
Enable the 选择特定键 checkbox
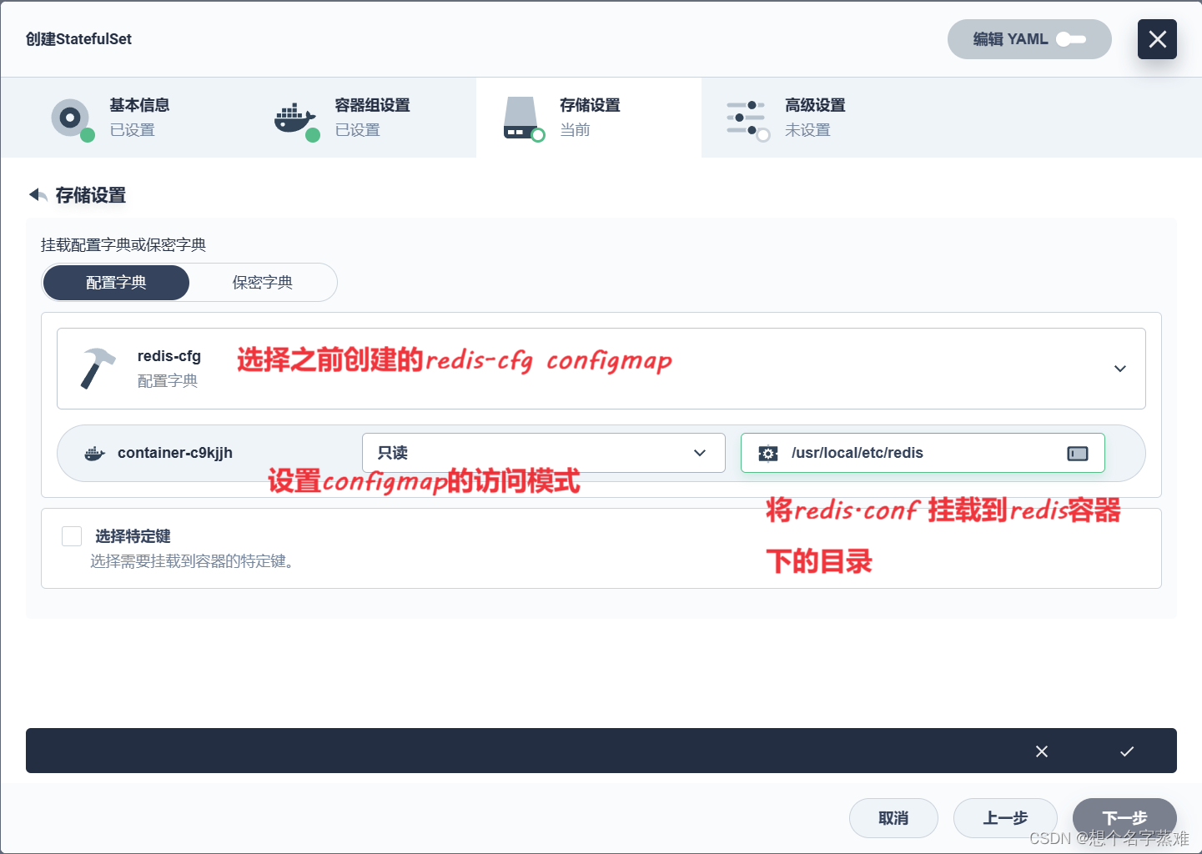[x=72, y=536]
